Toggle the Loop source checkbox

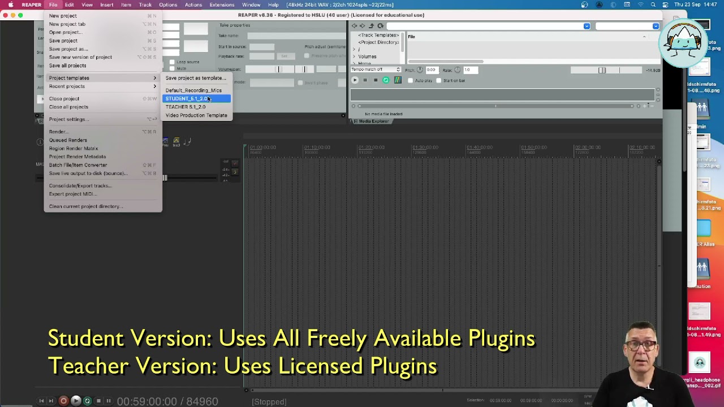(x=173, y=62)
